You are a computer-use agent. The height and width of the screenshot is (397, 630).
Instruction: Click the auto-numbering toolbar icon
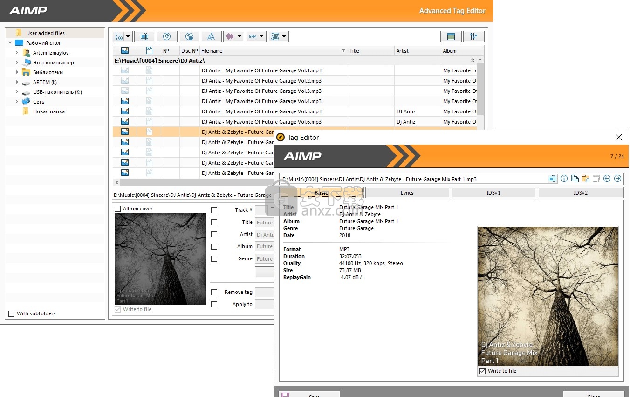[x=118, y=36]
